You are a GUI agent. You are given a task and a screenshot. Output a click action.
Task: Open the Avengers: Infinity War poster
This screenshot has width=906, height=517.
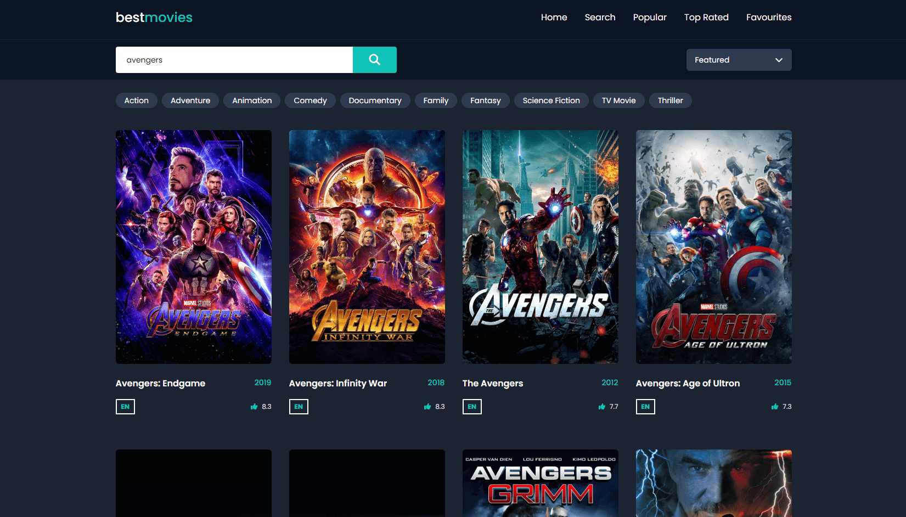click(367, 247)
